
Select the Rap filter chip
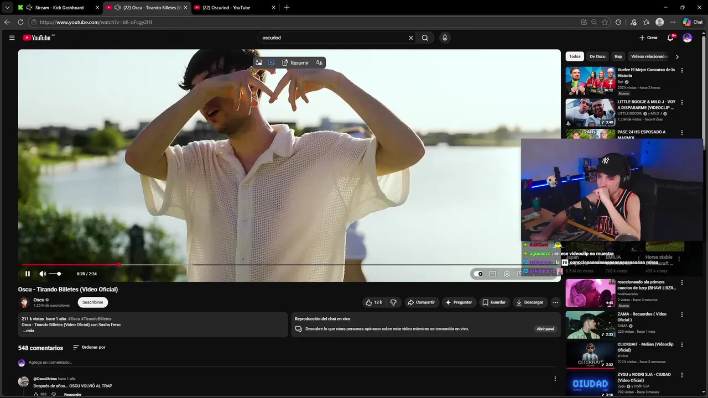(x=618, y=56)
